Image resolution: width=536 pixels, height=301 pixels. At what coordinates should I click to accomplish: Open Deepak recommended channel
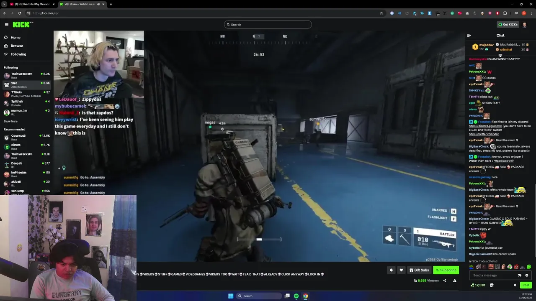(27, 165)
